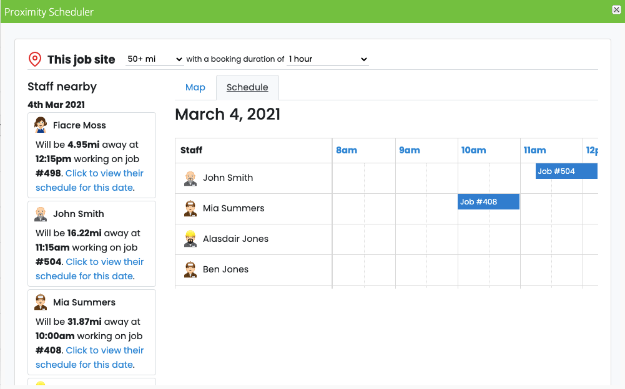
Task: Open Job #504 block in timeline
Action: click(566, 171)
